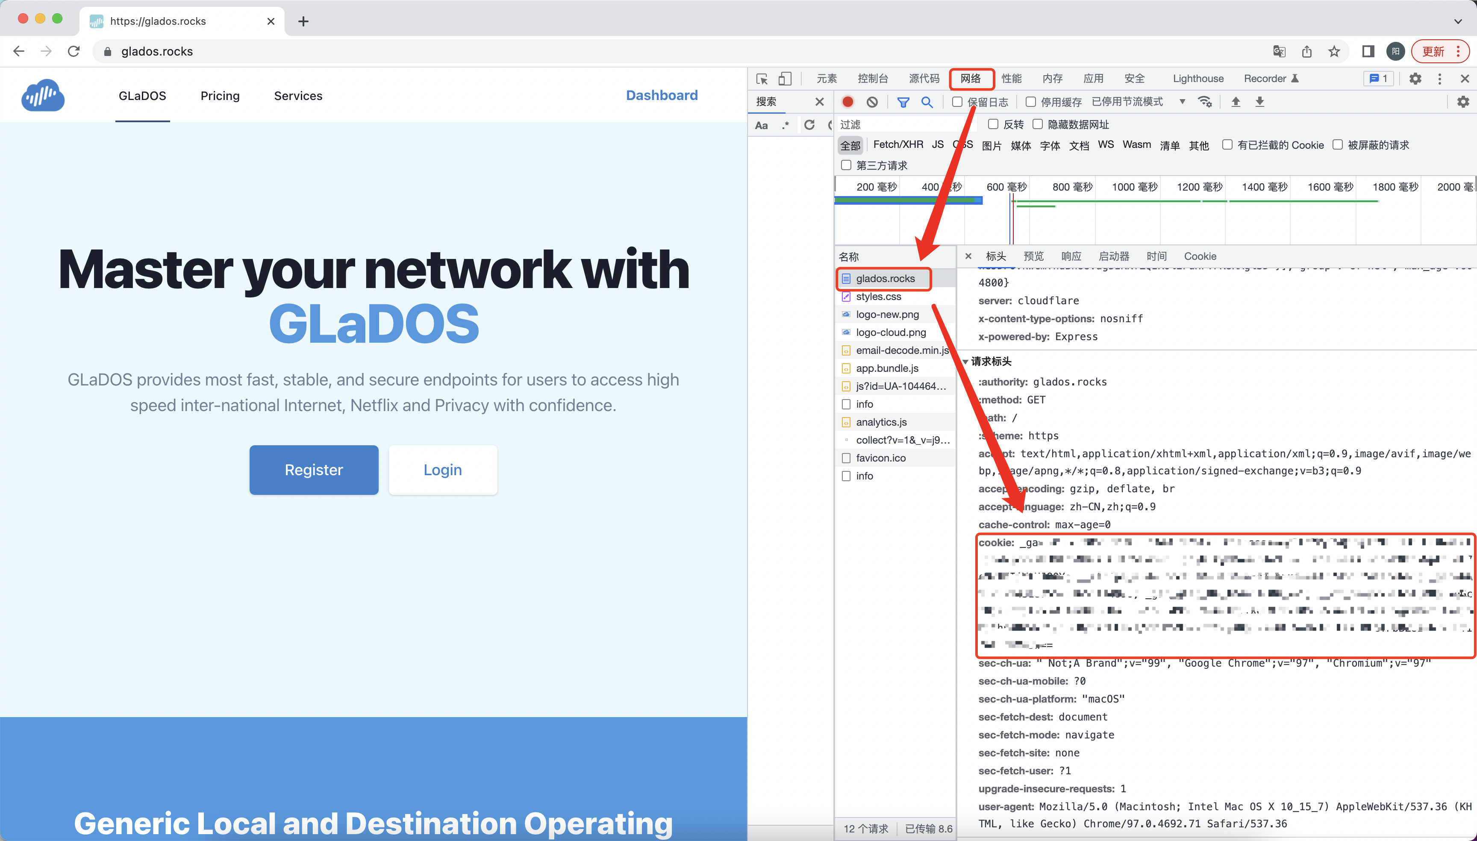Check the 停用缓存 checkbox
This screenshot has width=1477, height=841.
[1030, 102]
